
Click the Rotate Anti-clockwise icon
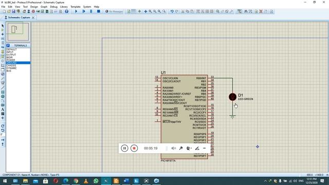(3, 130)
